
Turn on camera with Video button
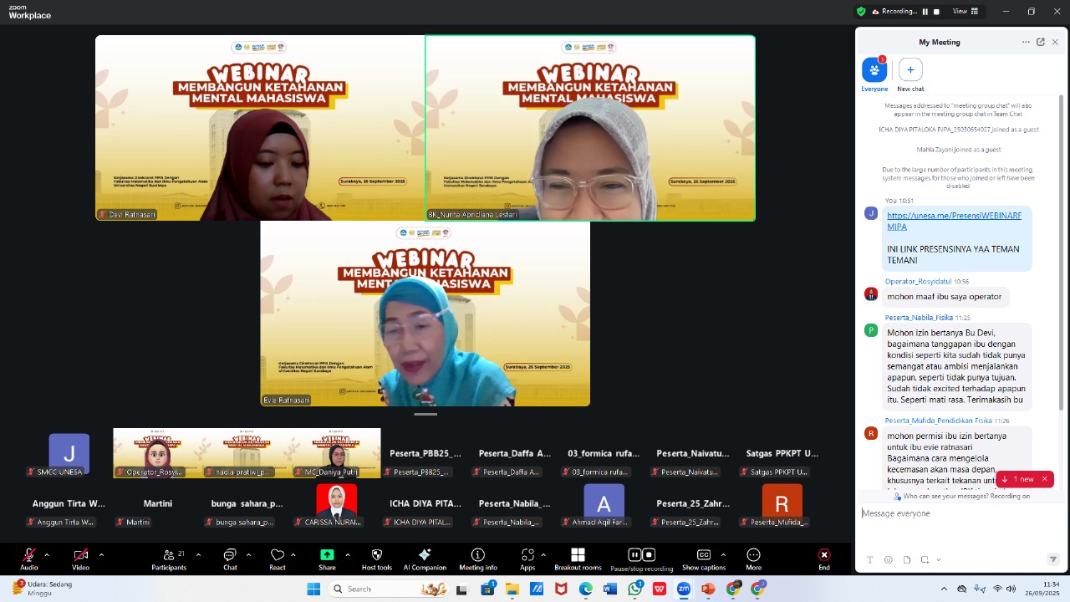click(x=80, y=559)
